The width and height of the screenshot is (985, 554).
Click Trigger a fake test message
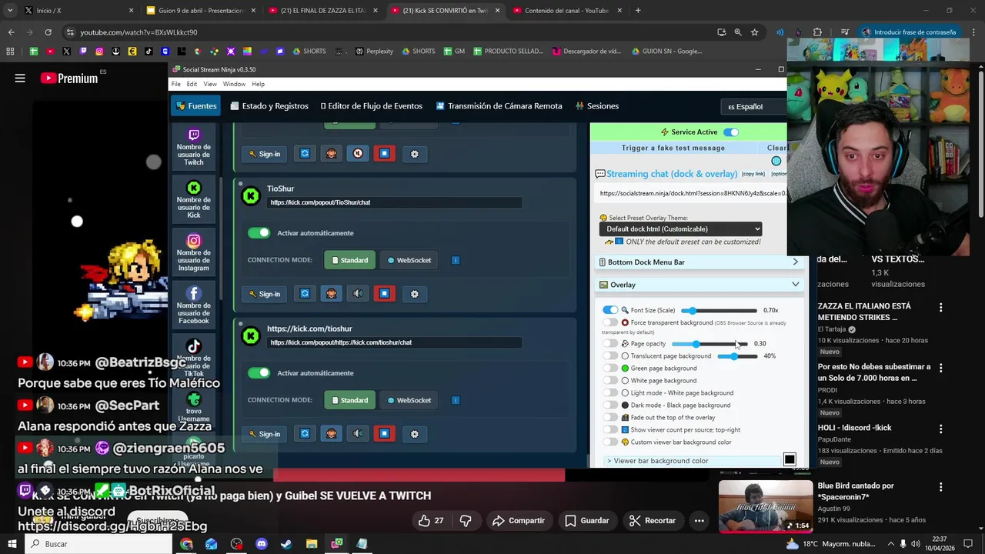pyautogui.click(x=673, y=148)
